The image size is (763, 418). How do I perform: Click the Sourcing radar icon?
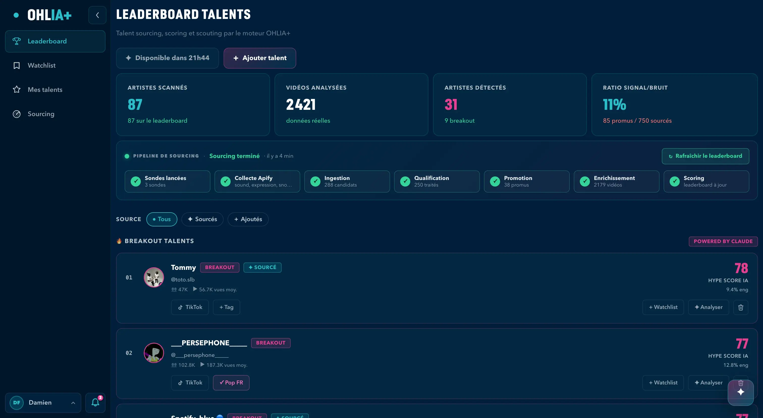pyautogui.click(x=17, y=114)
